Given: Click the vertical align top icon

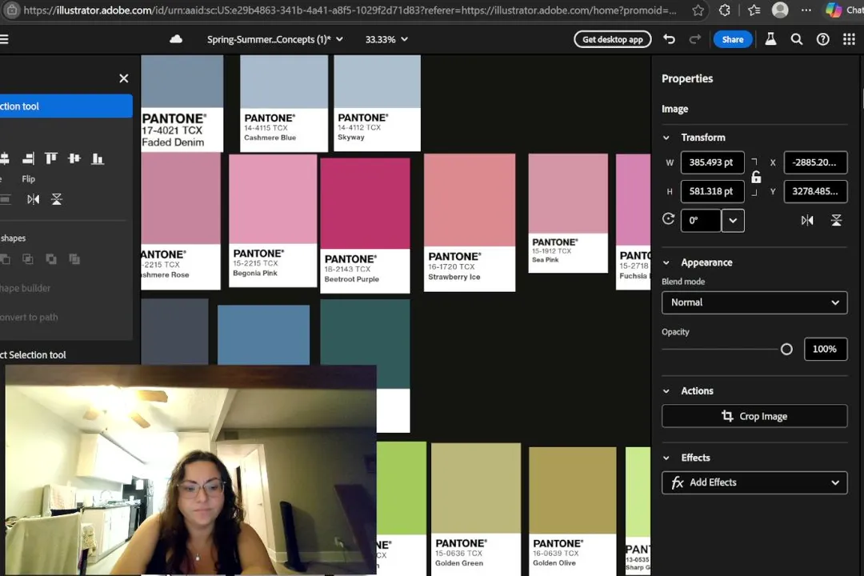Looking at the screenshot, I should pyautogui.click(x=51, y=158).
